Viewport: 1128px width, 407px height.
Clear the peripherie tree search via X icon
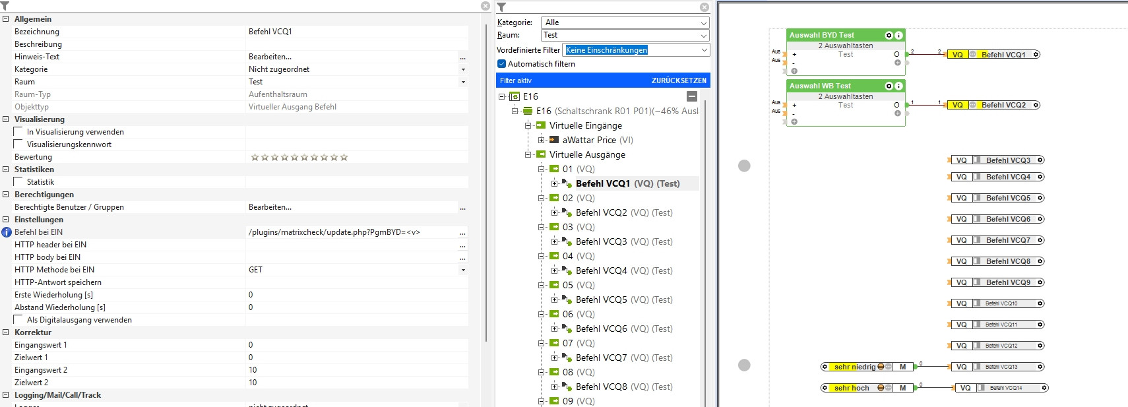(x=705, y=7)
